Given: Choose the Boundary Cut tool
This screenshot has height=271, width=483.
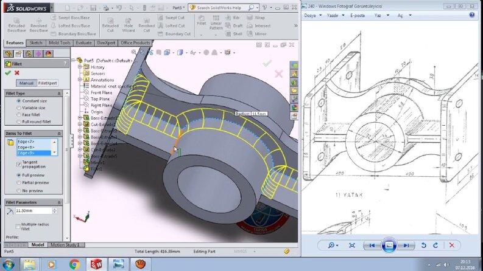Looking at the screenshot, I should [x=174, y=34].
